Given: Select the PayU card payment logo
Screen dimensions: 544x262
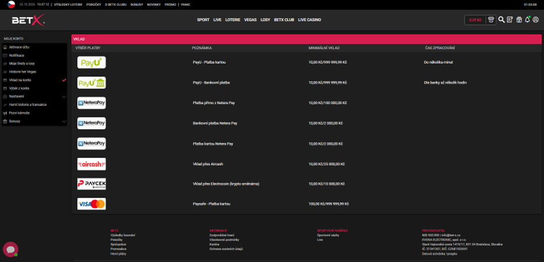Looking at the screenshot, I should (92, 62).
